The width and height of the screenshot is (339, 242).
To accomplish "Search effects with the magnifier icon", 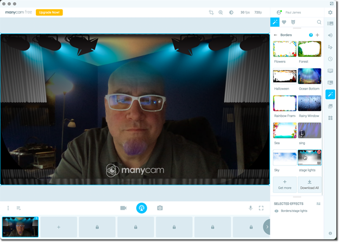I will click(x=319, y=22).
